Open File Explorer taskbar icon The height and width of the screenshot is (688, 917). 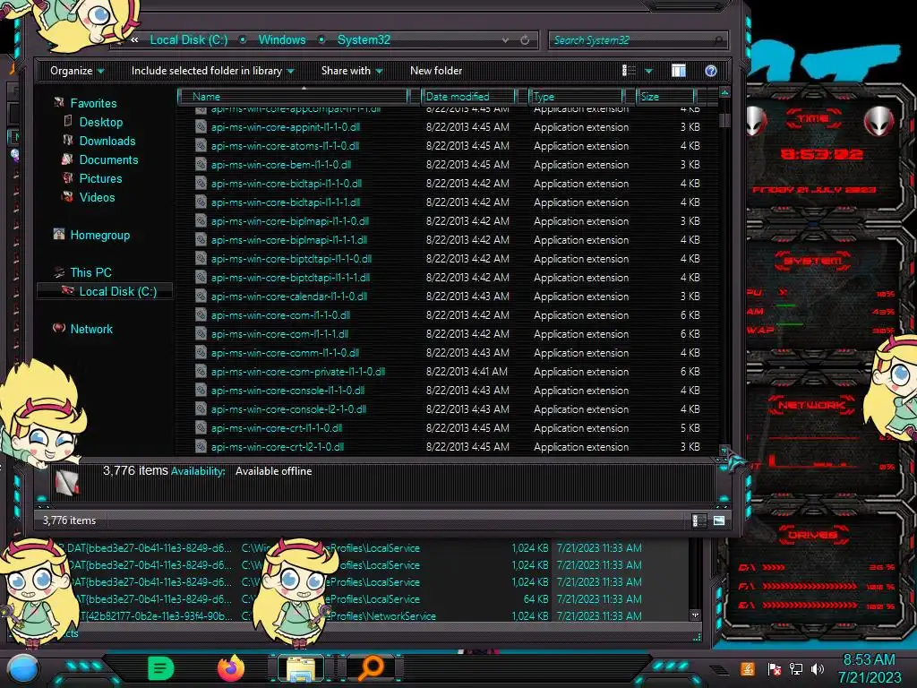(x=301, y=668)
